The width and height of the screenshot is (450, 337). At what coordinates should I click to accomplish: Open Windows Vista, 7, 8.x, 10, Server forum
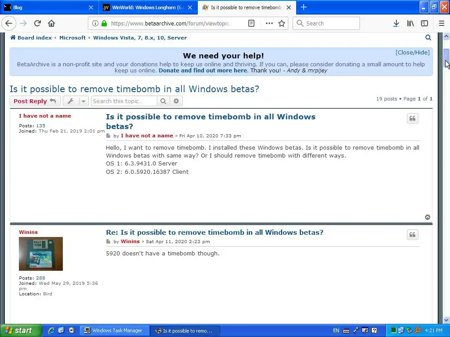coord(140,38)
